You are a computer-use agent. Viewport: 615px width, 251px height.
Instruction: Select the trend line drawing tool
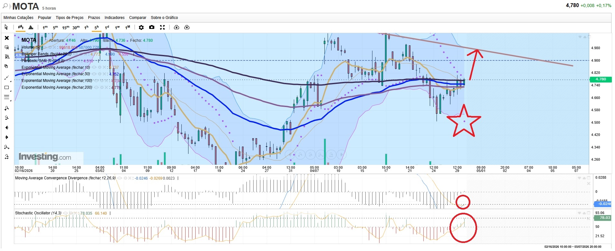pos(6,78)
